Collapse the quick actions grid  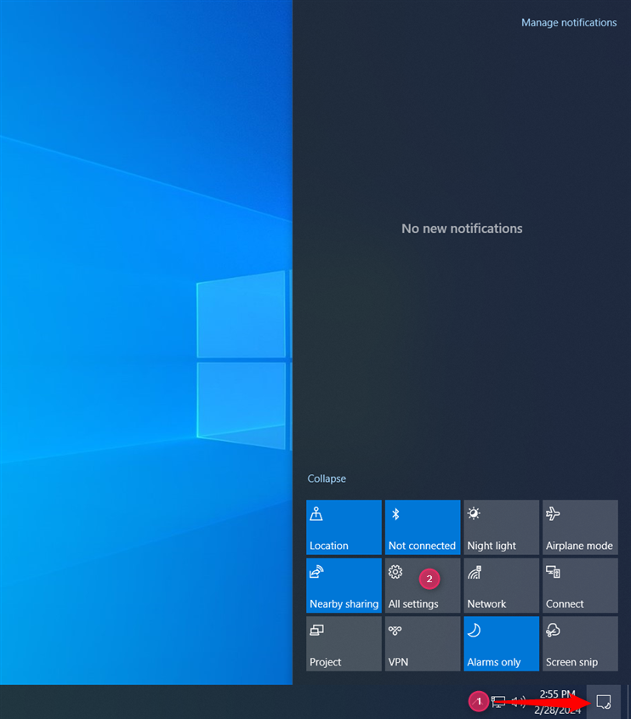[327, 478]
